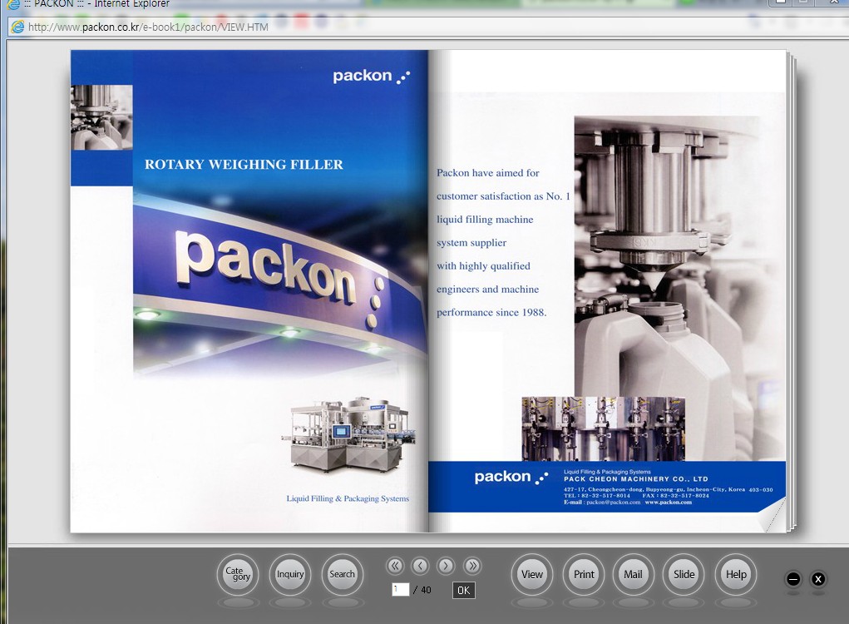Image resolution: width=849 pixels, height=624 pixels.
Task: Skip to the last page
Action: coord(472,566)
